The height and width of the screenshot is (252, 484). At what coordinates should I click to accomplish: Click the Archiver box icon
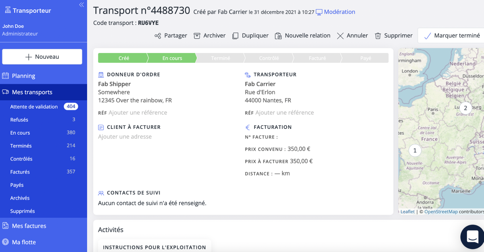[x=197, y=36]
